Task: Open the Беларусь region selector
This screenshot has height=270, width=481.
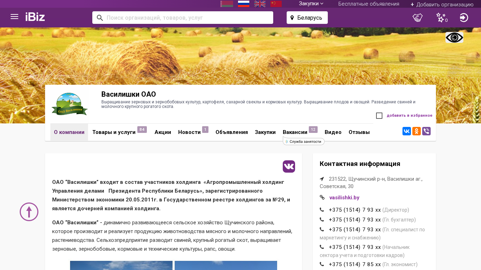Action: (x=307, y=18)
